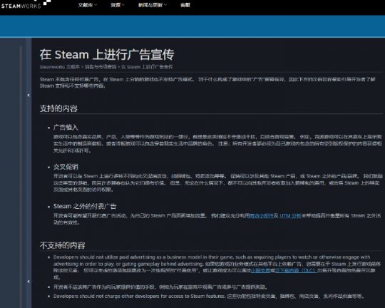Click the last breadcrumb 在 Steam 上进行广告宣传

pos(147,67)
